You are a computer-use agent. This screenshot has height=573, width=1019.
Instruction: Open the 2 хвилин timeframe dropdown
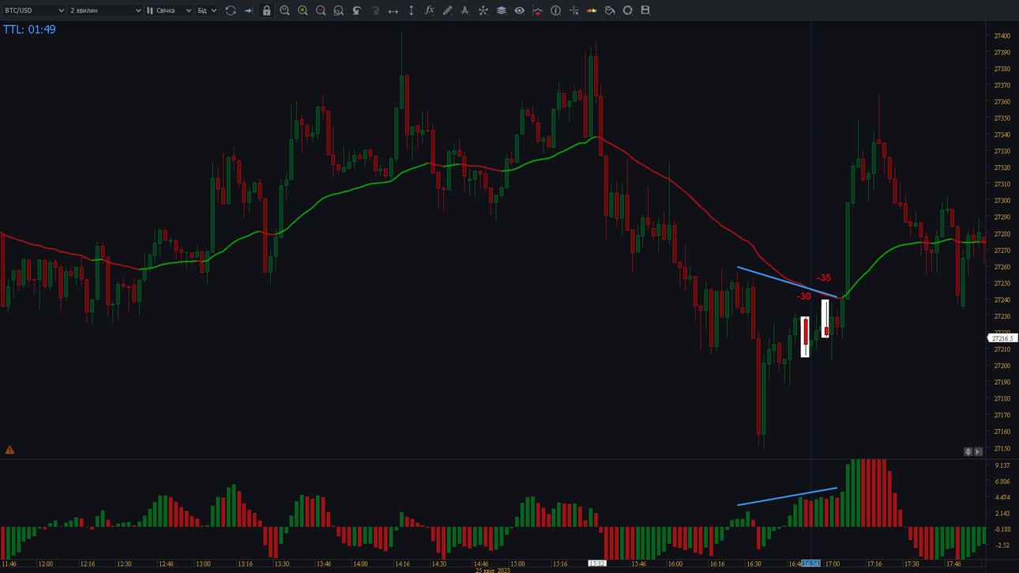tap(105, 10)
